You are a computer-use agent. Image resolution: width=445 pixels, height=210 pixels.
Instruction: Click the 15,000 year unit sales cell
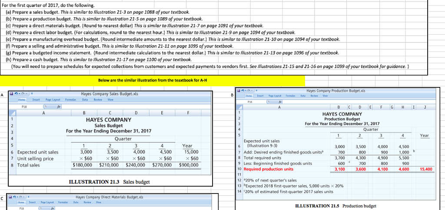tap(192, 152)
